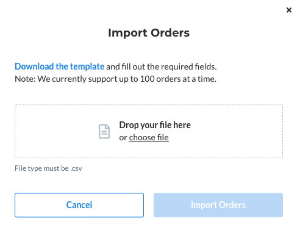Click the word "or" before choose file

123,138
